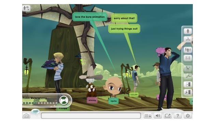Click in the chat text input field
215x123 pixels.
[91, 115]
